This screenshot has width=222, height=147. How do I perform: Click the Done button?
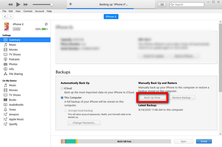(204, 141)
